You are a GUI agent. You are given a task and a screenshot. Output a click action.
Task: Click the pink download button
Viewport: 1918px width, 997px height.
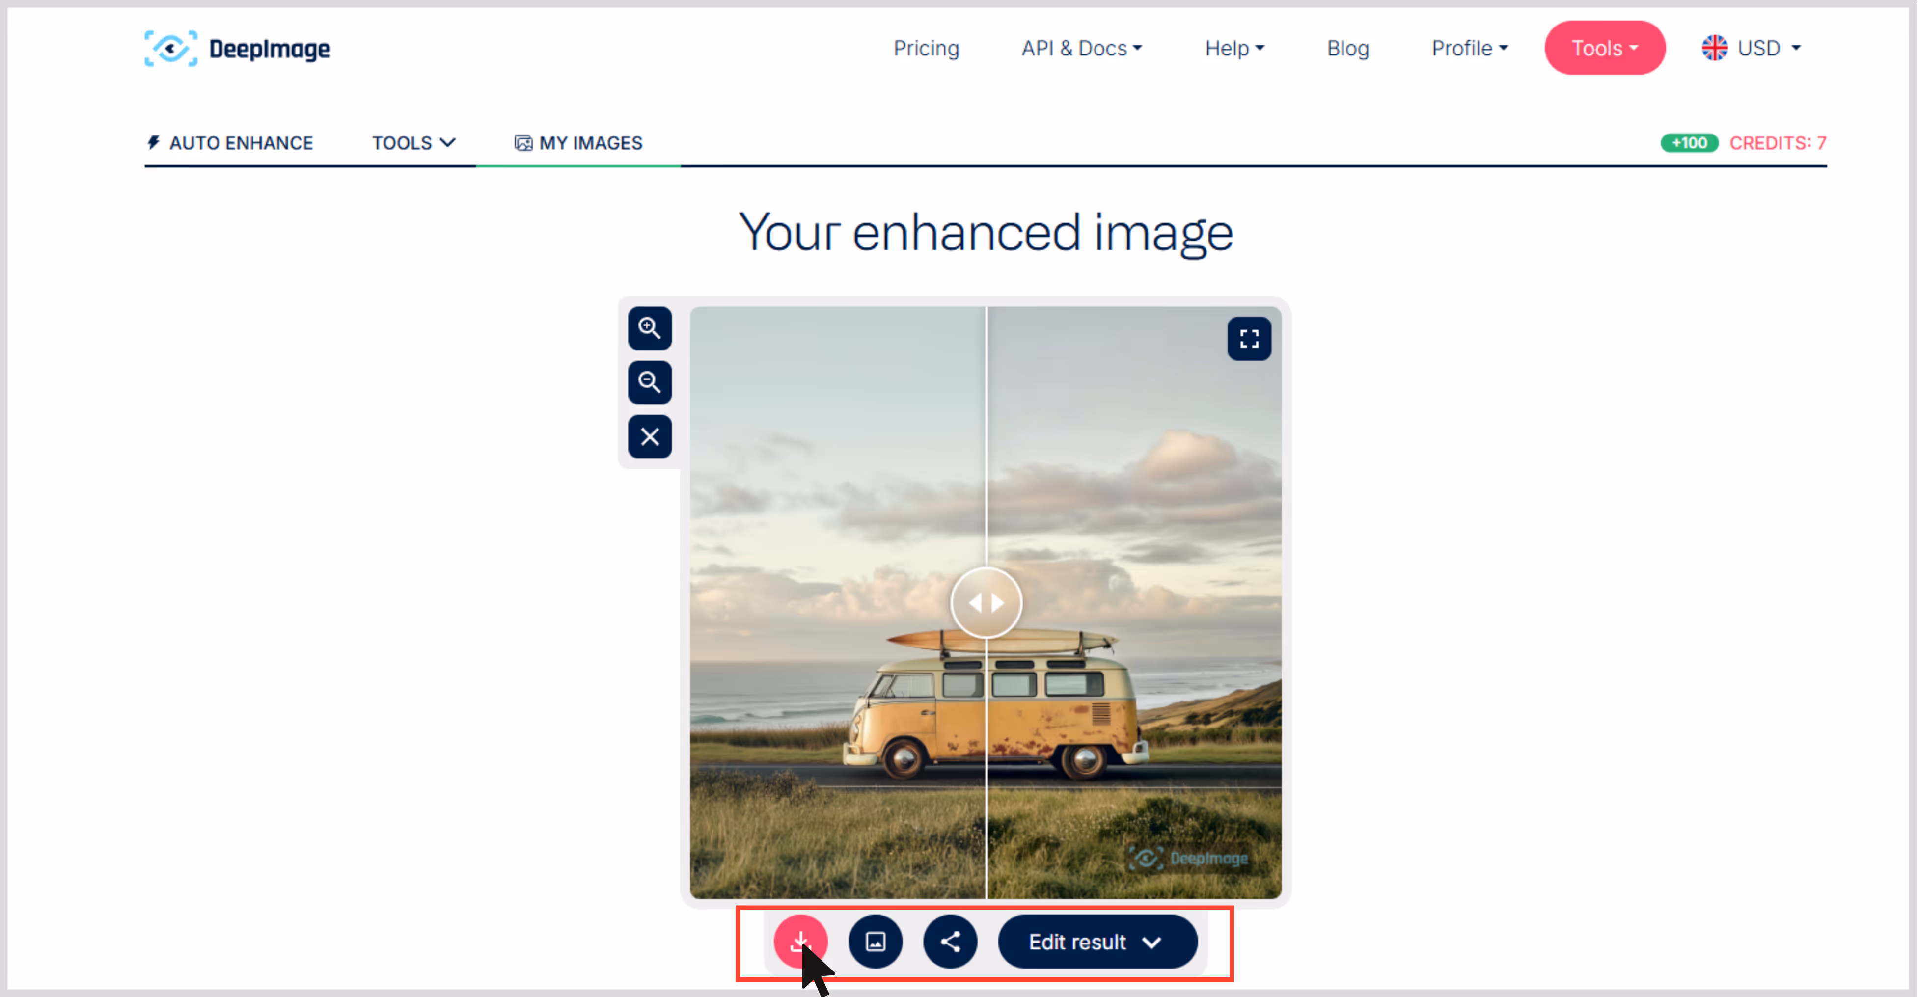pos(800,941)
